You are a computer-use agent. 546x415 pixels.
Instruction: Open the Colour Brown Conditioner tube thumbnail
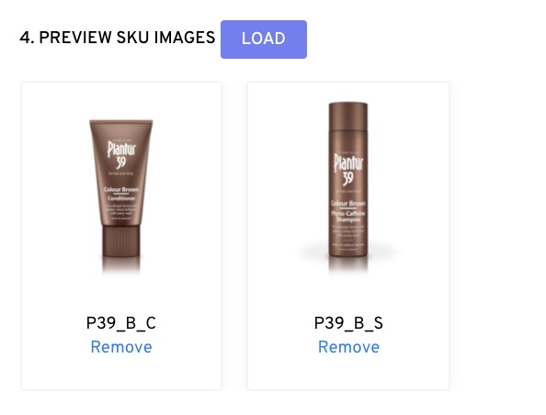click(121, 196)
